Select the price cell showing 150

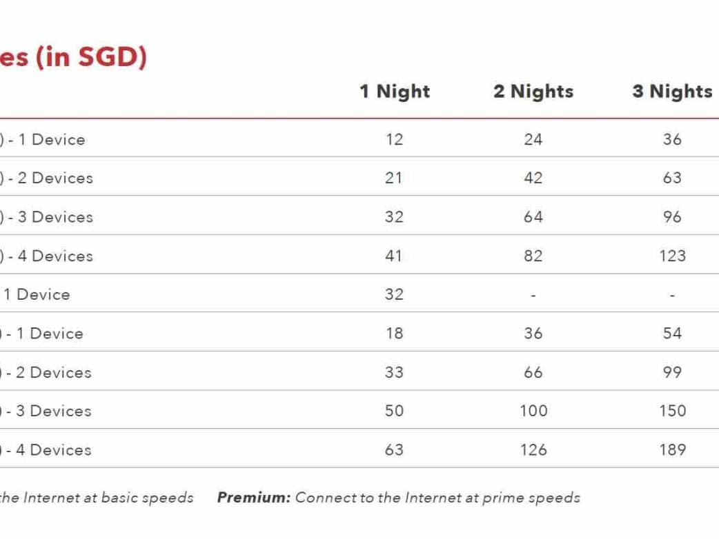672,411
